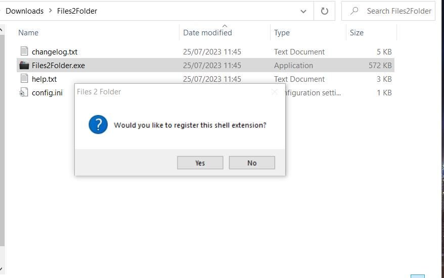Click the 3 KB size value

tap(384, 79)
